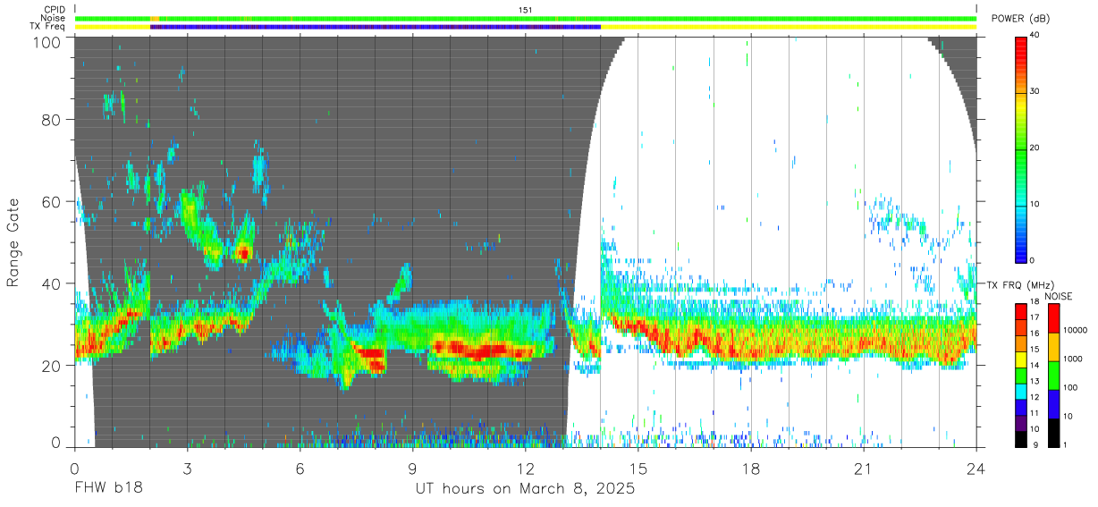Click the 40 tick on the Range Gate axis

(x=51, y=283)
